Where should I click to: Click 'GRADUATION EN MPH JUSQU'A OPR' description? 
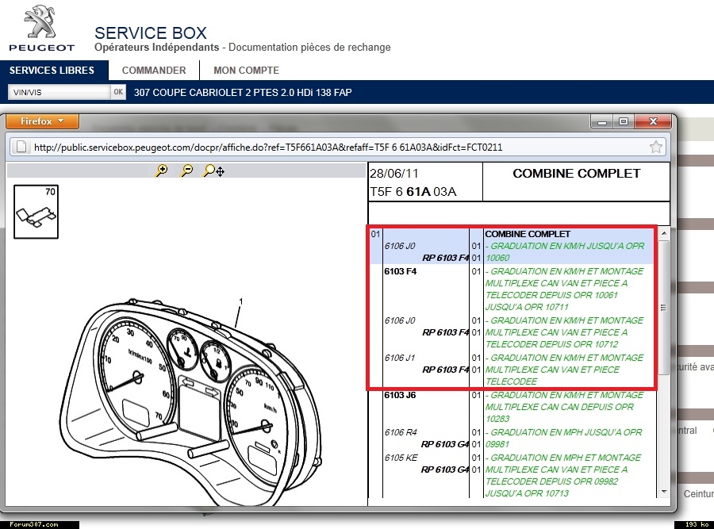pos(566,432)
